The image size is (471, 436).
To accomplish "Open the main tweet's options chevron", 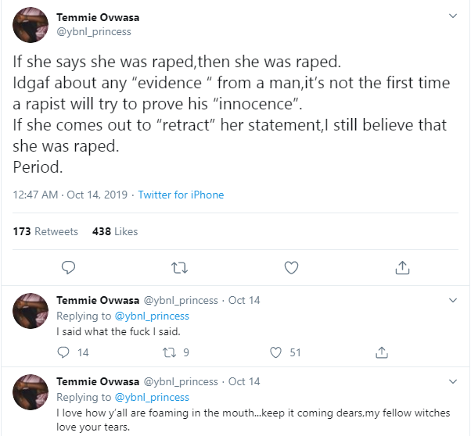I will click(452, 16).
